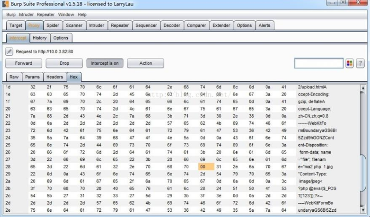The image size is (370, 217).
Task: Select the Proxy tab
Action: 34,25
